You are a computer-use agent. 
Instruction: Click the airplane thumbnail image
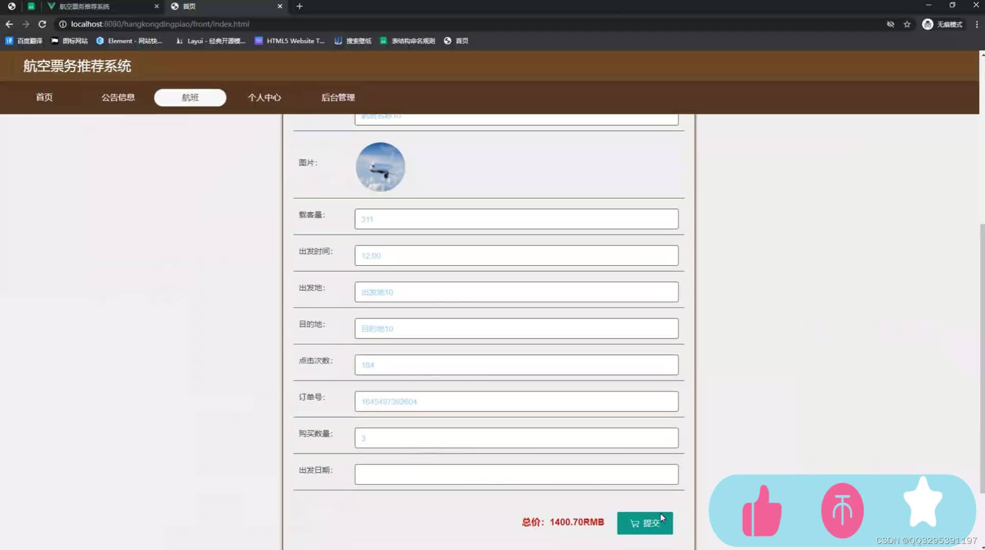(x=380, y=167)
